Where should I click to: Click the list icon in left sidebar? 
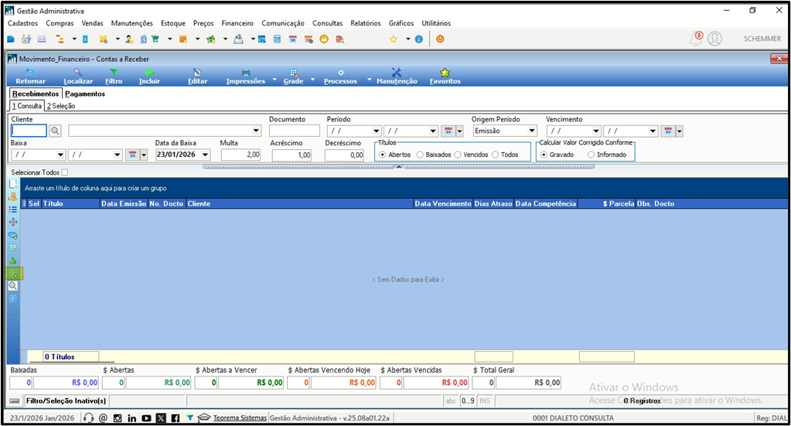click(x=13, y=210)
